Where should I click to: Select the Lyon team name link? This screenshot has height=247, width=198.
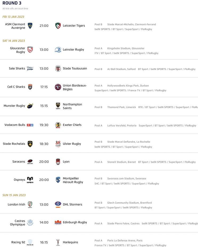66,162
